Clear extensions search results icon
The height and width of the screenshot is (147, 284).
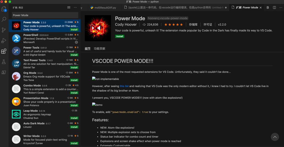[69, 7]
